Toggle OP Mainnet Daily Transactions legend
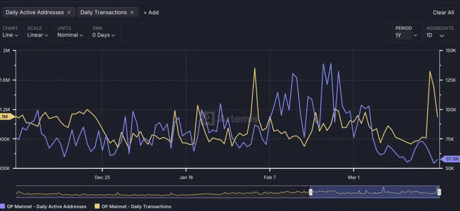This screenshot has width=460, height=211. coord(133,207)
